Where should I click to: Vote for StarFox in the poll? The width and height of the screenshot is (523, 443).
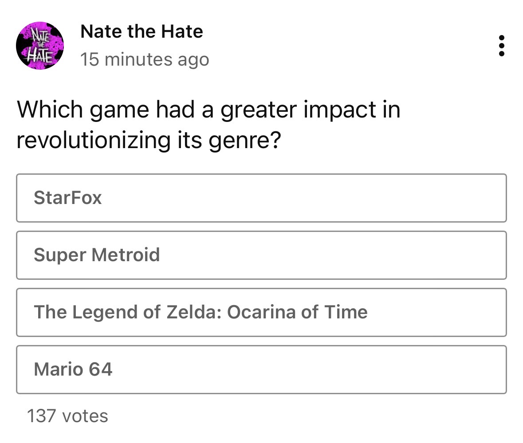[x=261, y=198]
